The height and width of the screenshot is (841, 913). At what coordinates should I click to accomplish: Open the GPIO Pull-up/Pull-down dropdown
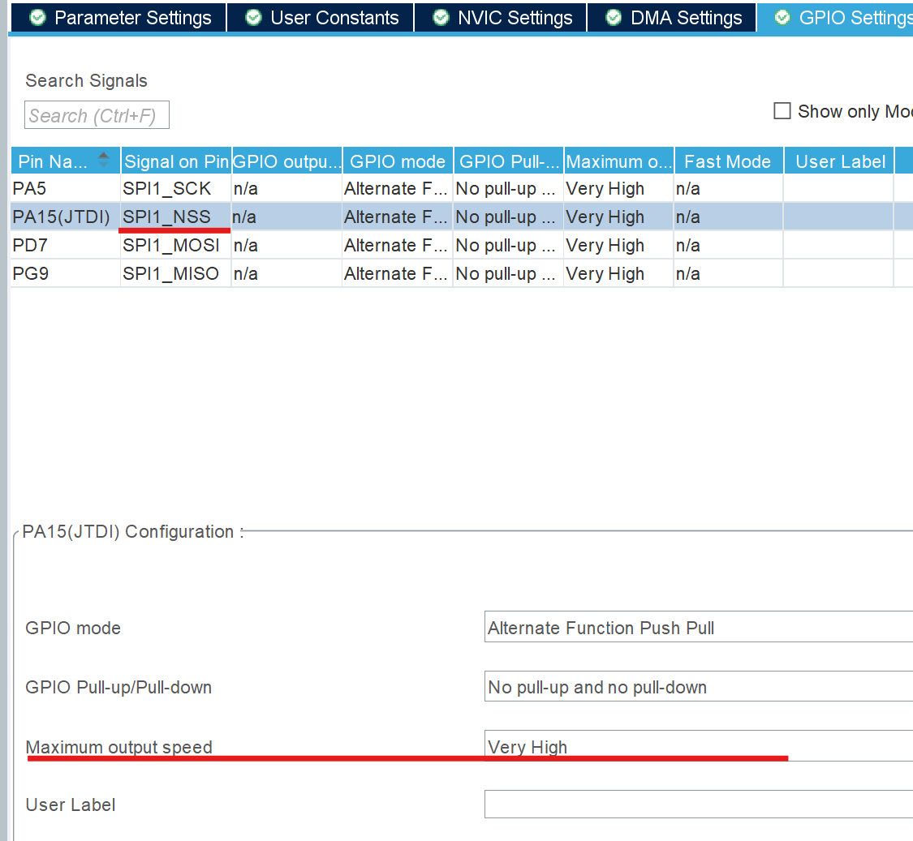pos(698,686)
